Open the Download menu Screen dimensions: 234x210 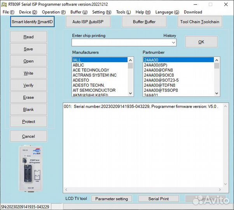[x=193, y=12]
